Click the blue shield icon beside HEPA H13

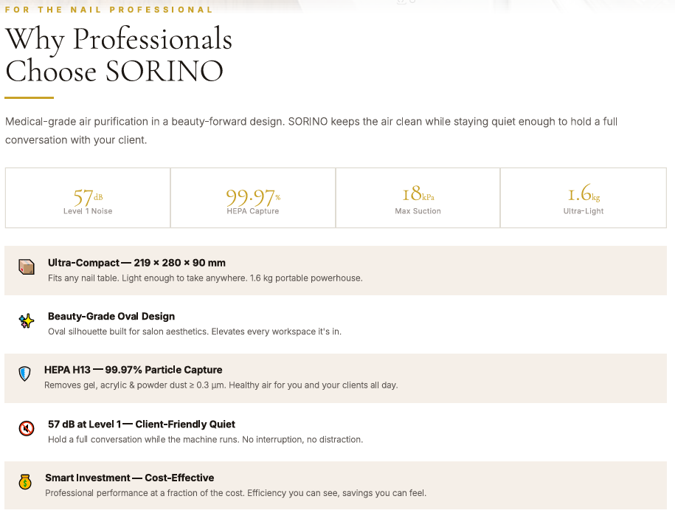click(x=25, y=374)
